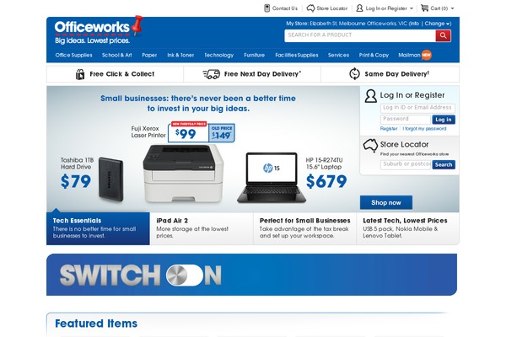Open the Ink & Toner menu
The height and width of the screenshot is (337, 506).
pos(180,55)
